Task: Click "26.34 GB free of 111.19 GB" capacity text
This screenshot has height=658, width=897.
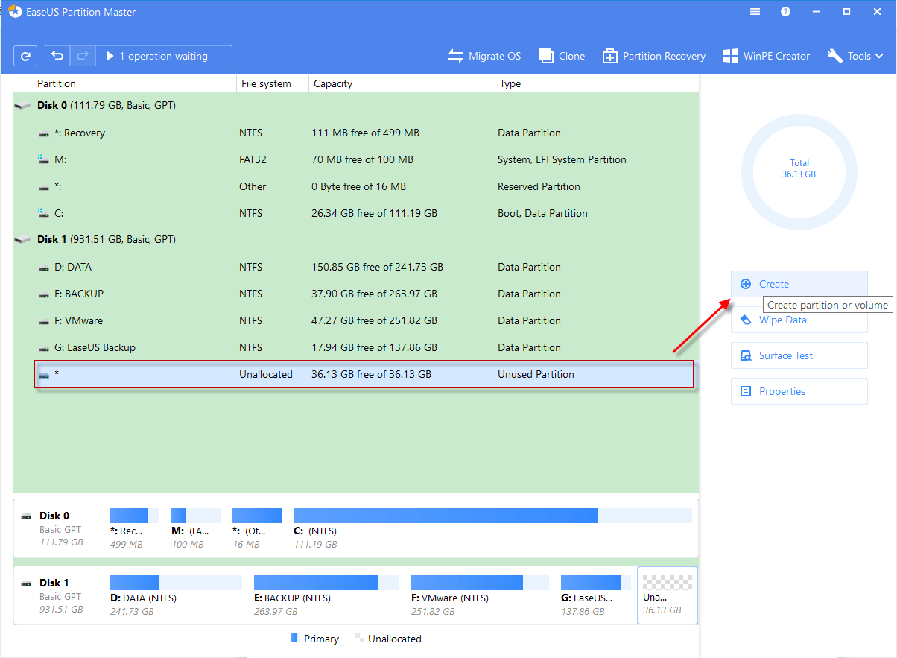Action: click(374, 213)
